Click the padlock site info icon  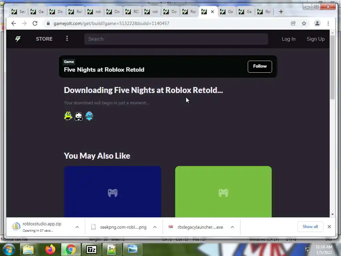pyautogui.click(x=48, y=23)
